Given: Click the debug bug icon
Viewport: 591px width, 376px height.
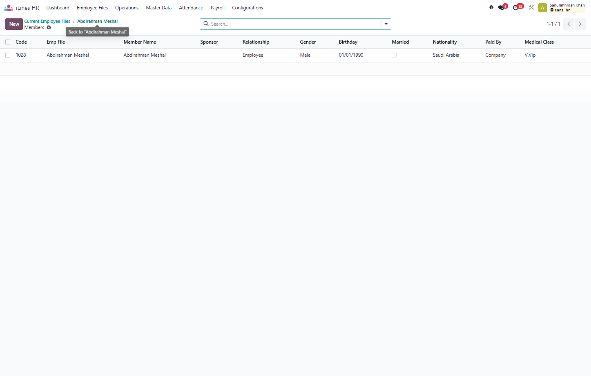Looking at the screenshot, I should 491,7.
